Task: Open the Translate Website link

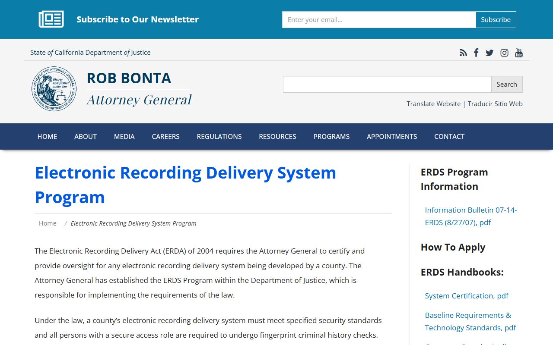Action: 433,103
